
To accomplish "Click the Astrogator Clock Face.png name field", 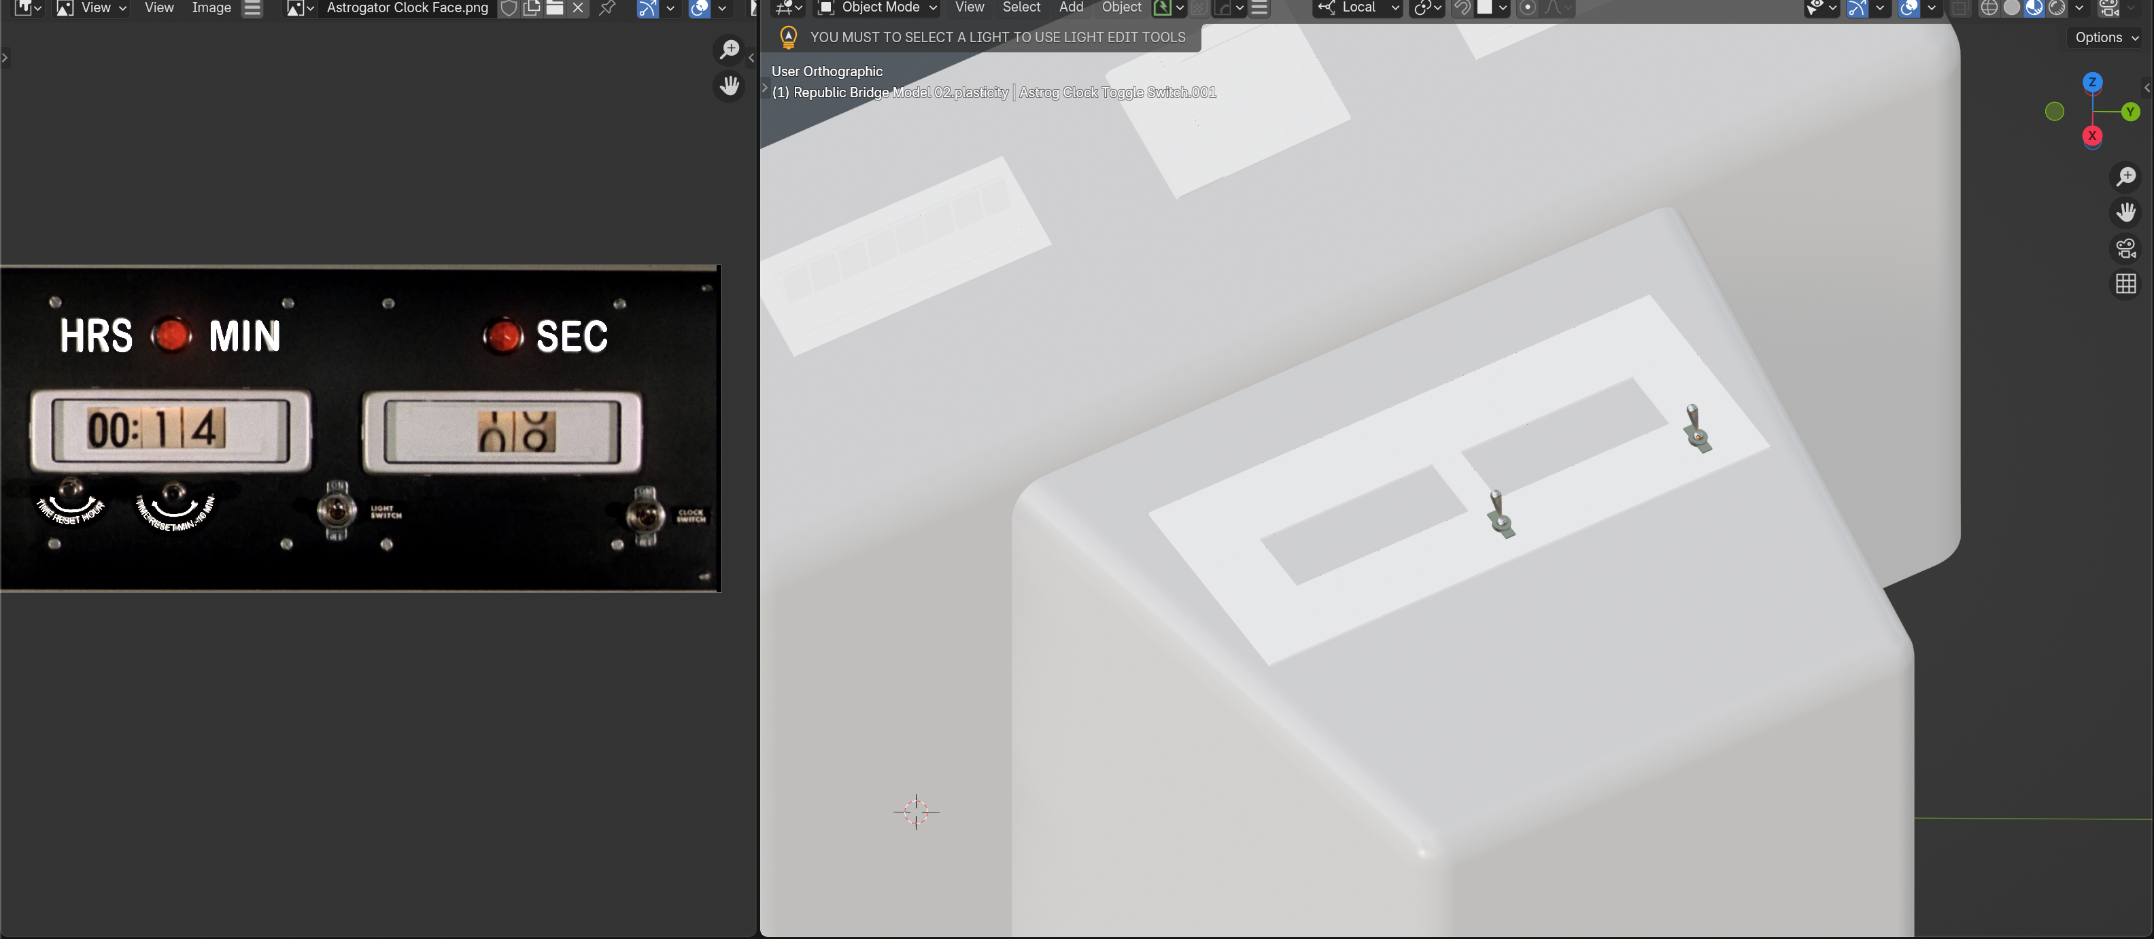I will click(x=407, y=7).
